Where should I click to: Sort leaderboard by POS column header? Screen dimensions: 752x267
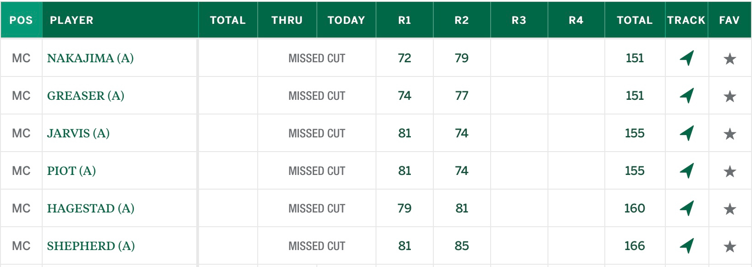[x=21, y=20]
